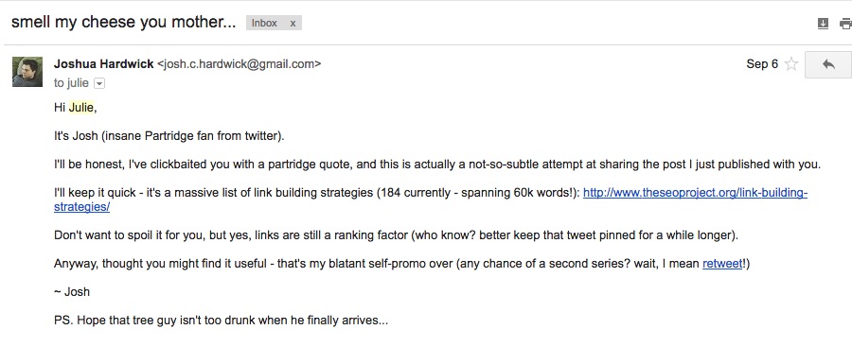This screenshot has height=347, width=852.
Task: Click the Sep 6 date stamp
Action: point(762,64)
